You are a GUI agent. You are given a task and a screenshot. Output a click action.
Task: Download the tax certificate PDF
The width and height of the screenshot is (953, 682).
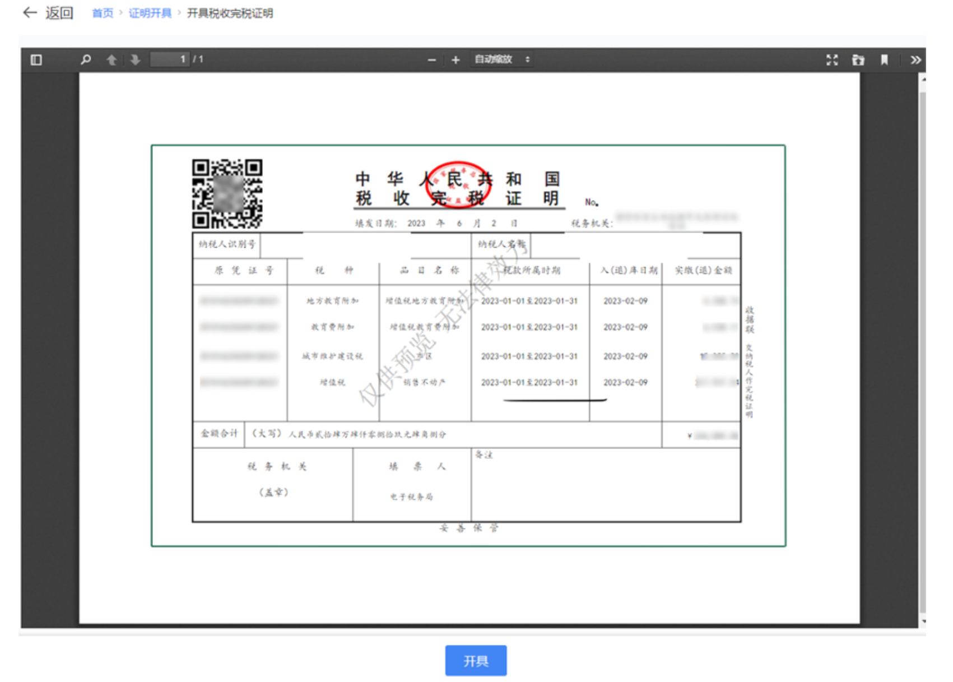[858, 60]
